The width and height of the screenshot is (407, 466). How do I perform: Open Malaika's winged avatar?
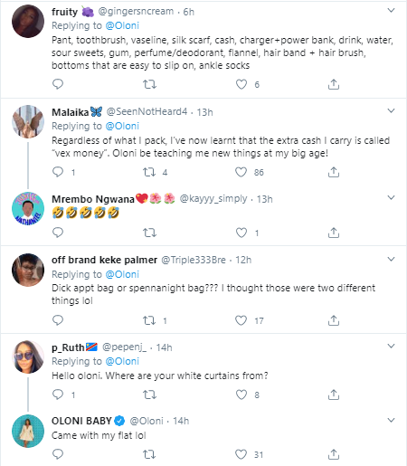click(x=28, y=121)
